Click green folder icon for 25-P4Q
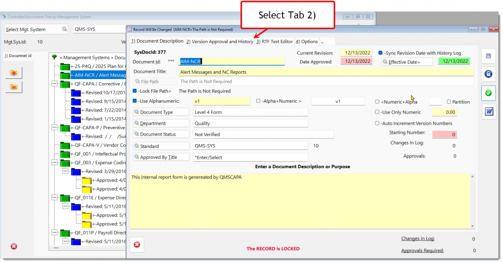 pyautogui.click(x=65, y=66)
